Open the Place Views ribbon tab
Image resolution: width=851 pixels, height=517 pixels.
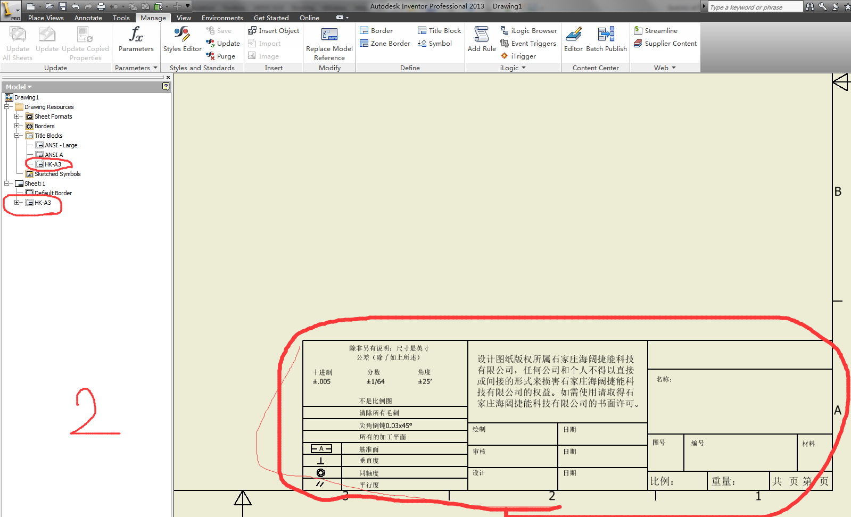[x=46, y=18]
